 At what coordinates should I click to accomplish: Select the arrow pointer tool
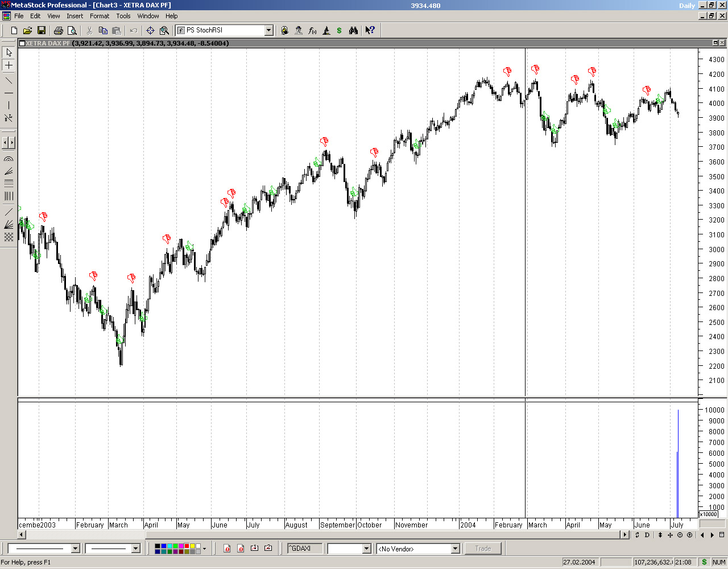click(9, 52)
